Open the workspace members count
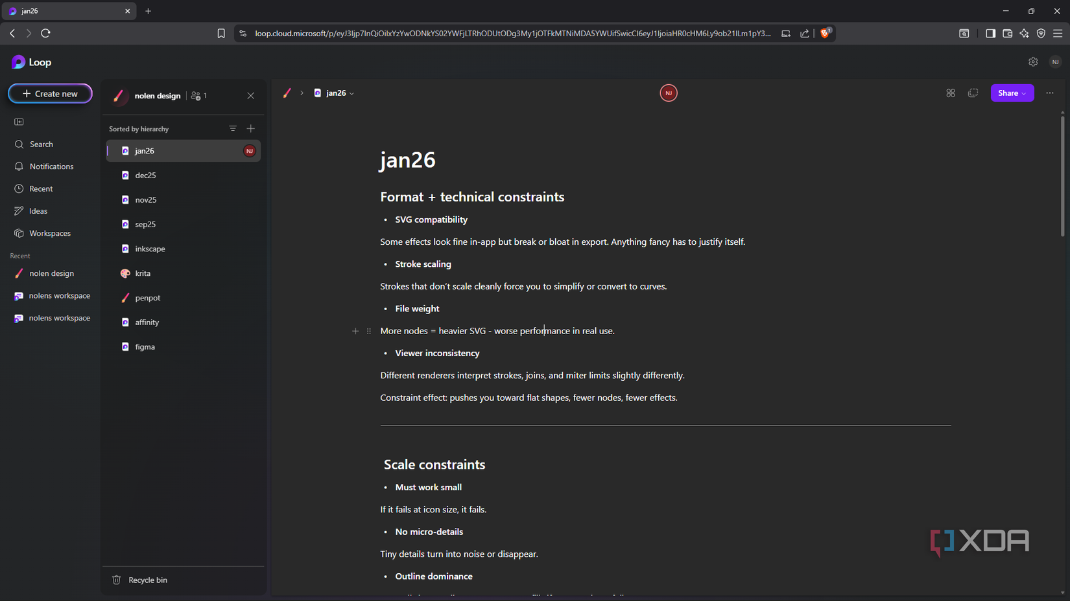Viewport: 1070px width, 601px height. [x=199, y=96]
